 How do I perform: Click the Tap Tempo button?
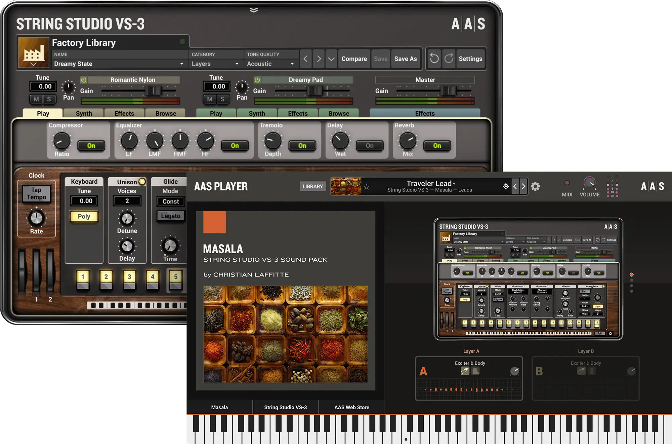click(36, 194)
